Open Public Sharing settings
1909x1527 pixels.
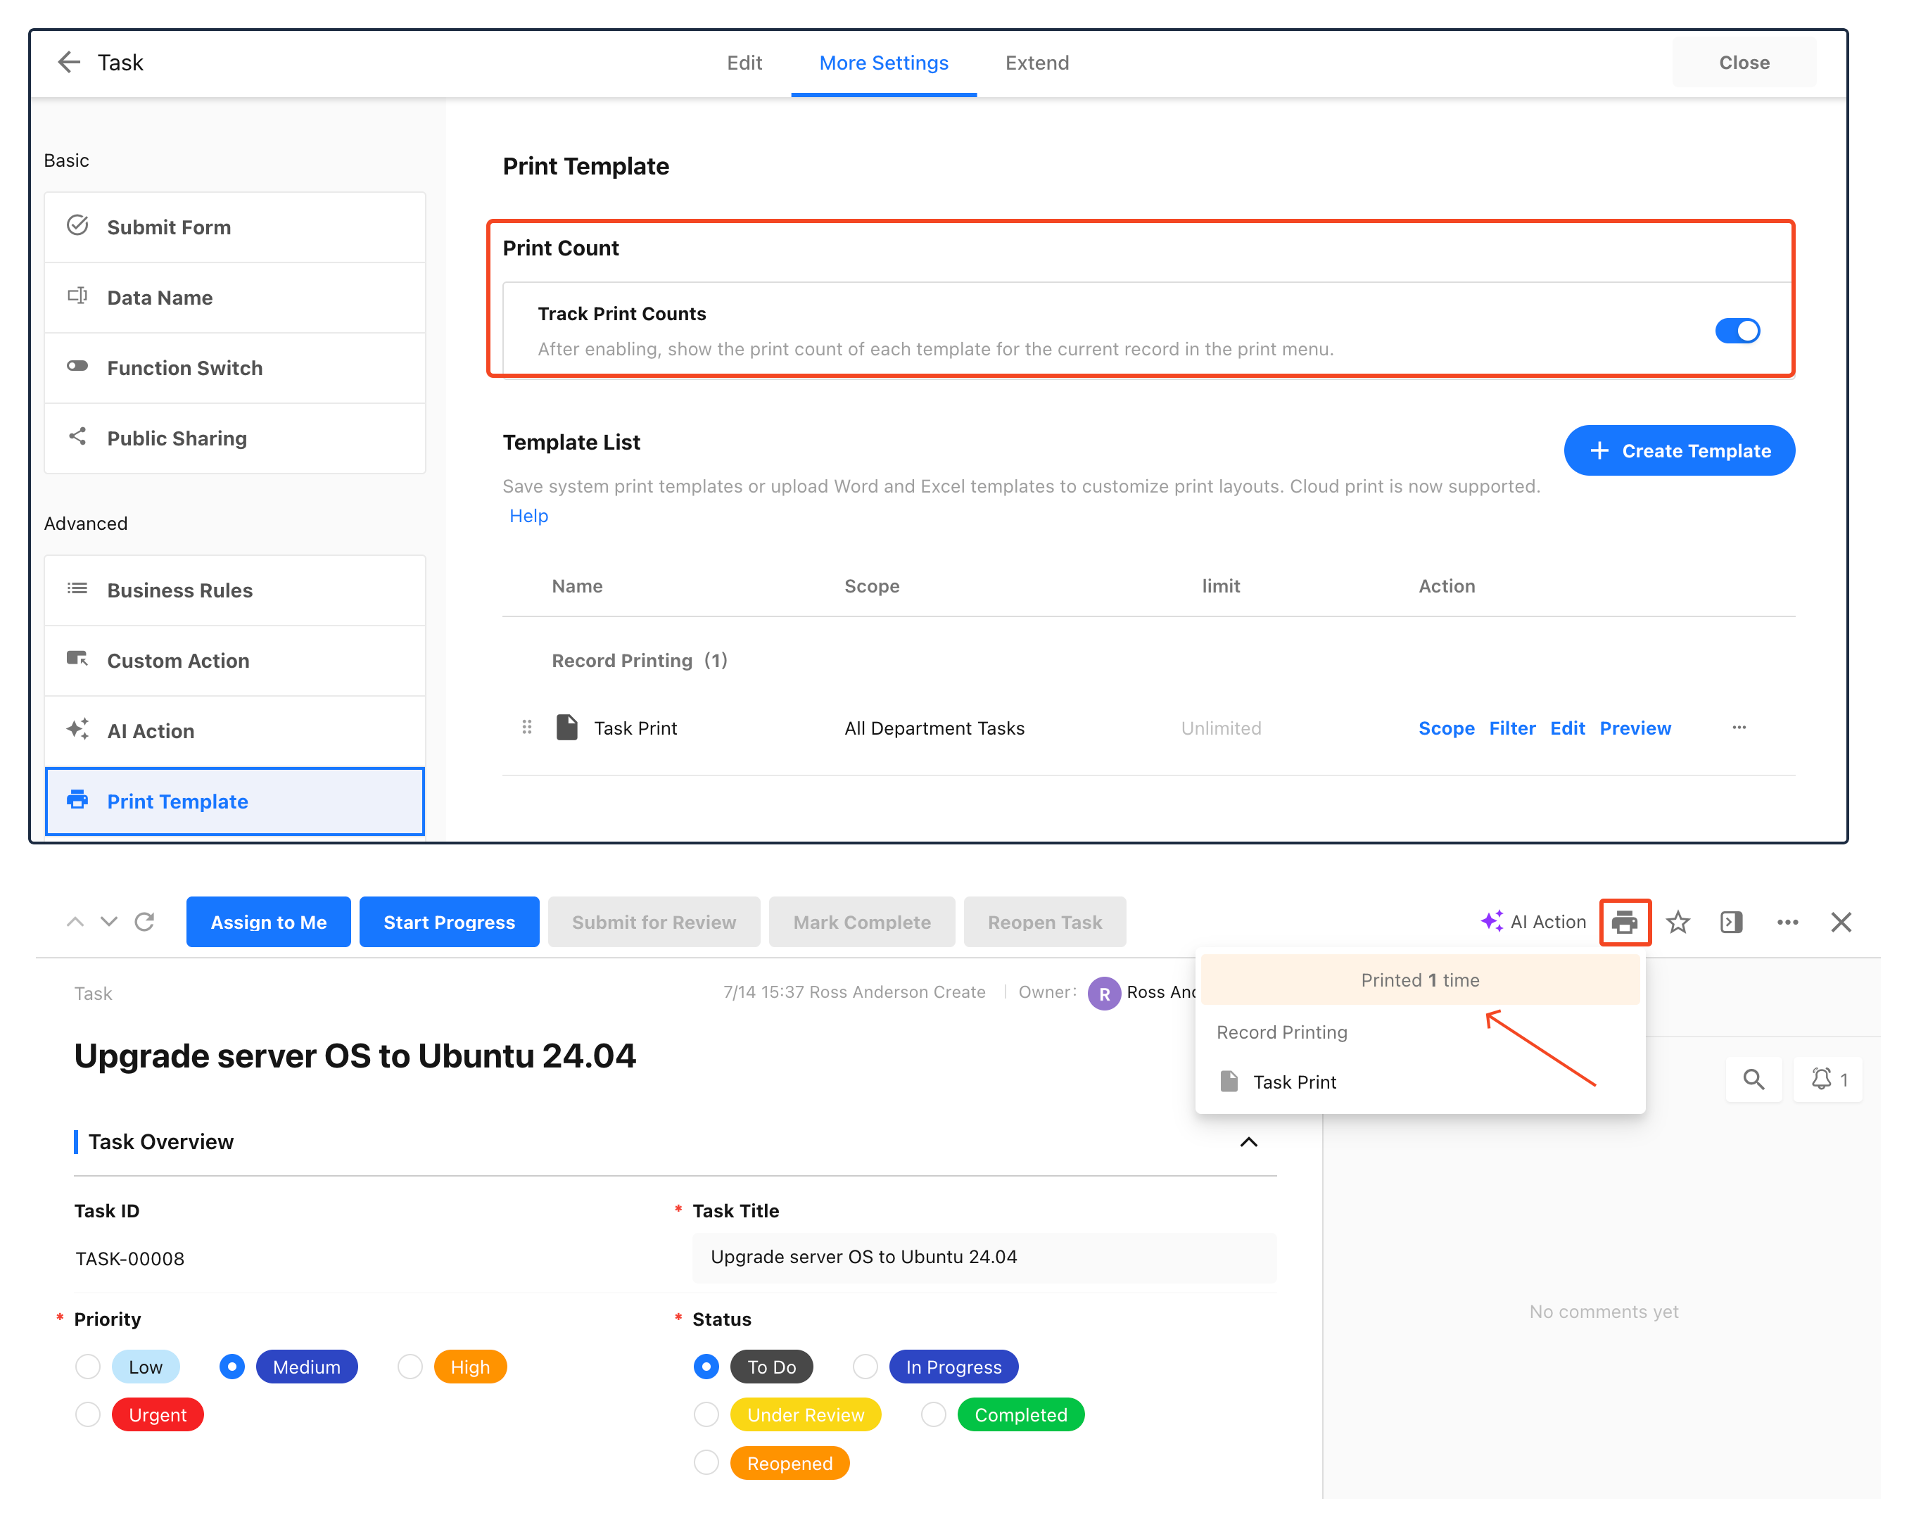pyautogui.click(x=234, y=438)
